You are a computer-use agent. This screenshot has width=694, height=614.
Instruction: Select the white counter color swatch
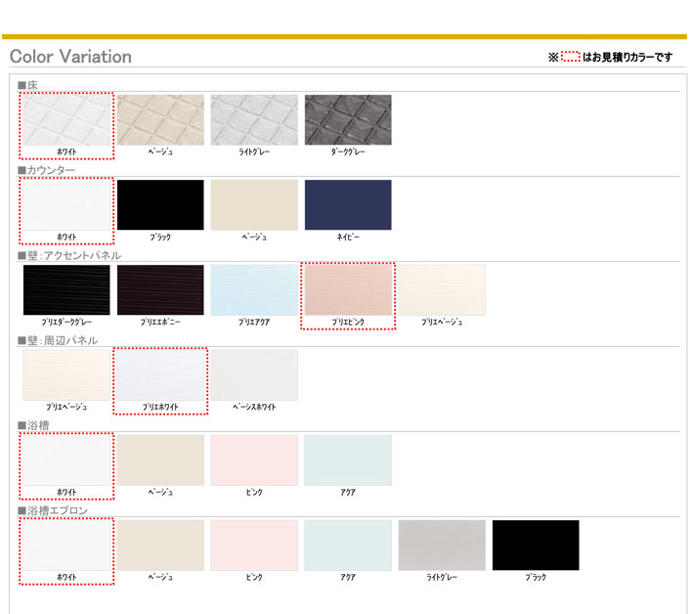pos(66,205)
